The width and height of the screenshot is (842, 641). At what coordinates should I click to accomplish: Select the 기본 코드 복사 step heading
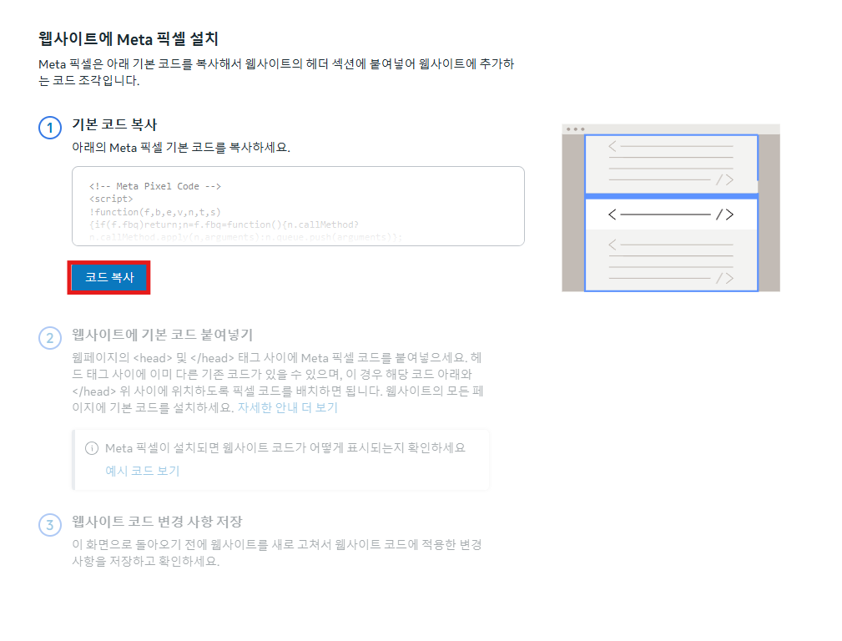(x=114, y=125)
